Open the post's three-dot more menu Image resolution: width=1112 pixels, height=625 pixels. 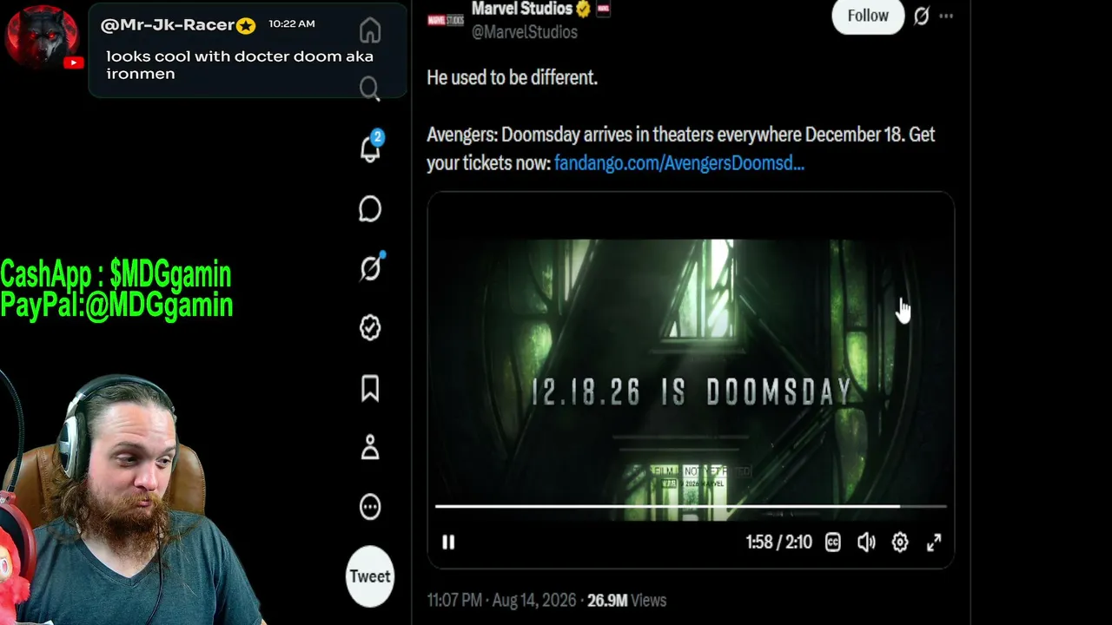(946, 16)
